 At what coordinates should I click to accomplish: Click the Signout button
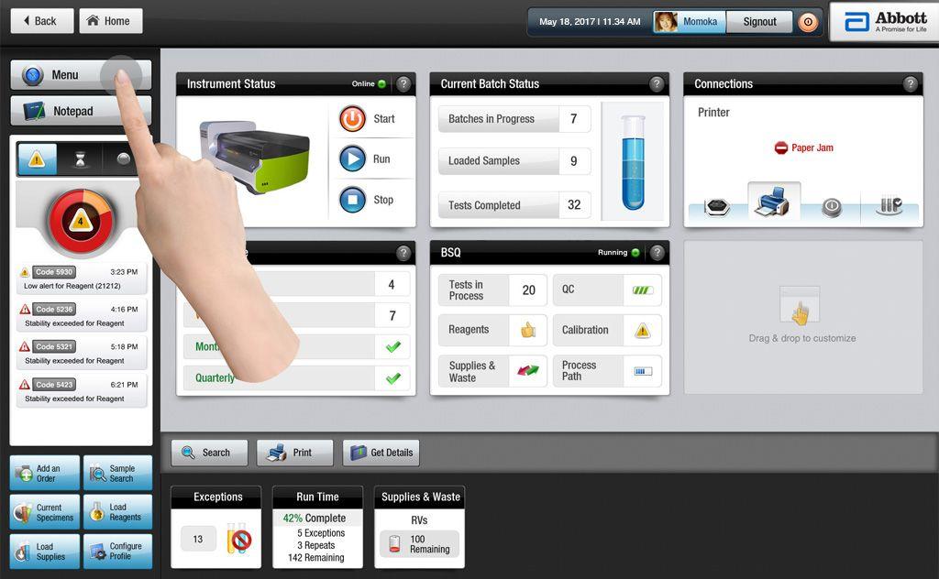point(759,22)
